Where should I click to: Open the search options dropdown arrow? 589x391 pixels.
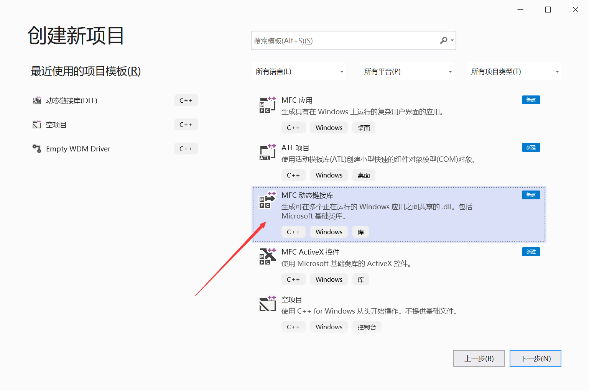[x=452, y=41]
